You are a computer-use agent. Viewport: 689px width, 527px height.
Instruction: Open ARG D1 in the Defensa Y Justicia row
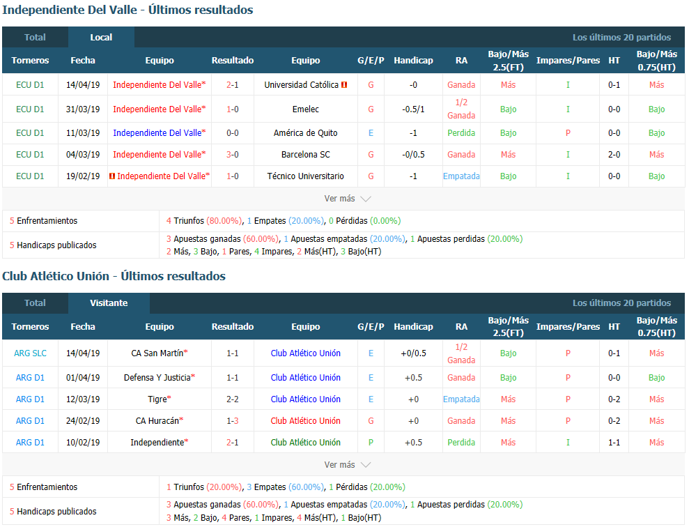(31, 378)
